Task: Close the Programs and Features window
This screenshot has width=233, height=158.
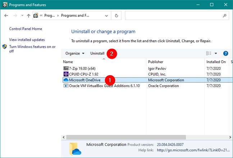Action: click(x=225, y=5)
